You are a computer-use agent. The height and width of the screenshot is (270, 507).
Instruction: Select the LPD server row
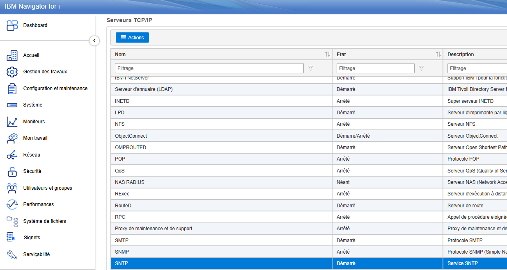coord(309,113)
